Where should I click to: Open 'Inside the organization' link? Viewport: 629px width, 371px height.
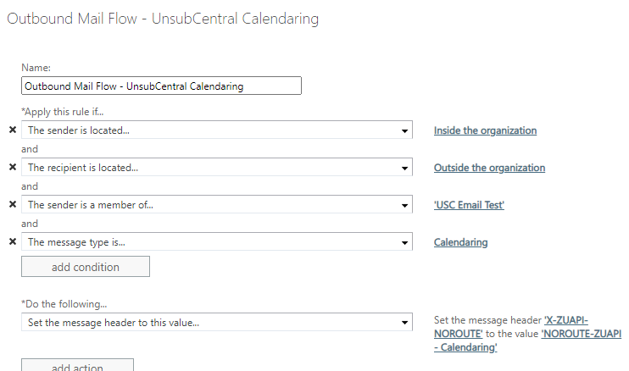click(x=485, y=130)
